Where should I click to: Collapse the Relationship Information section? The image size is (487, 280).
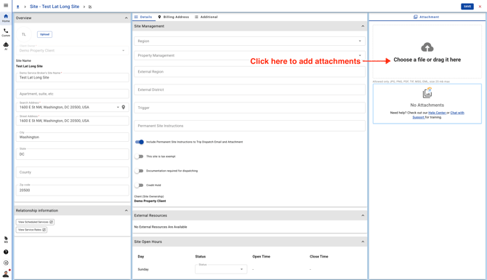(126, 211)
